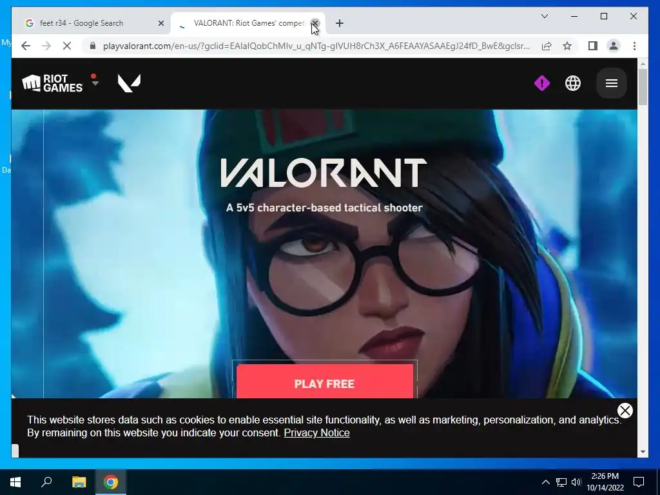Screen dimensions: 660x495
Task: Go forward in browser history
Action: [x=46, y=46]
